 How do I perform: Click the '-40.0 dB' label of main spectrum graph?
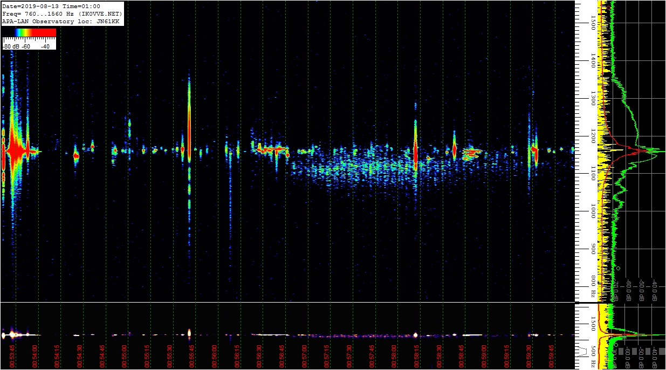point(655,290)
